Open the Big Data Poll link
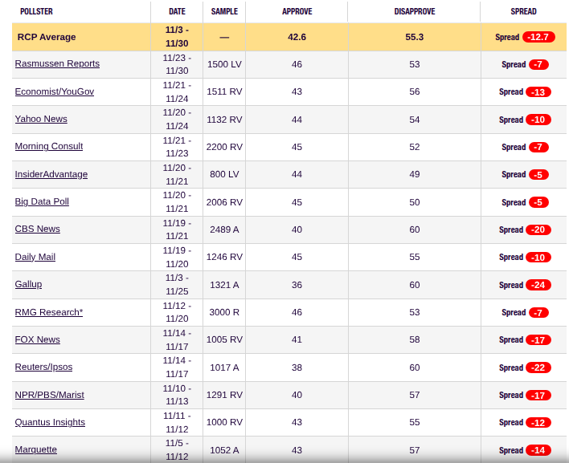 pos(42,201)
